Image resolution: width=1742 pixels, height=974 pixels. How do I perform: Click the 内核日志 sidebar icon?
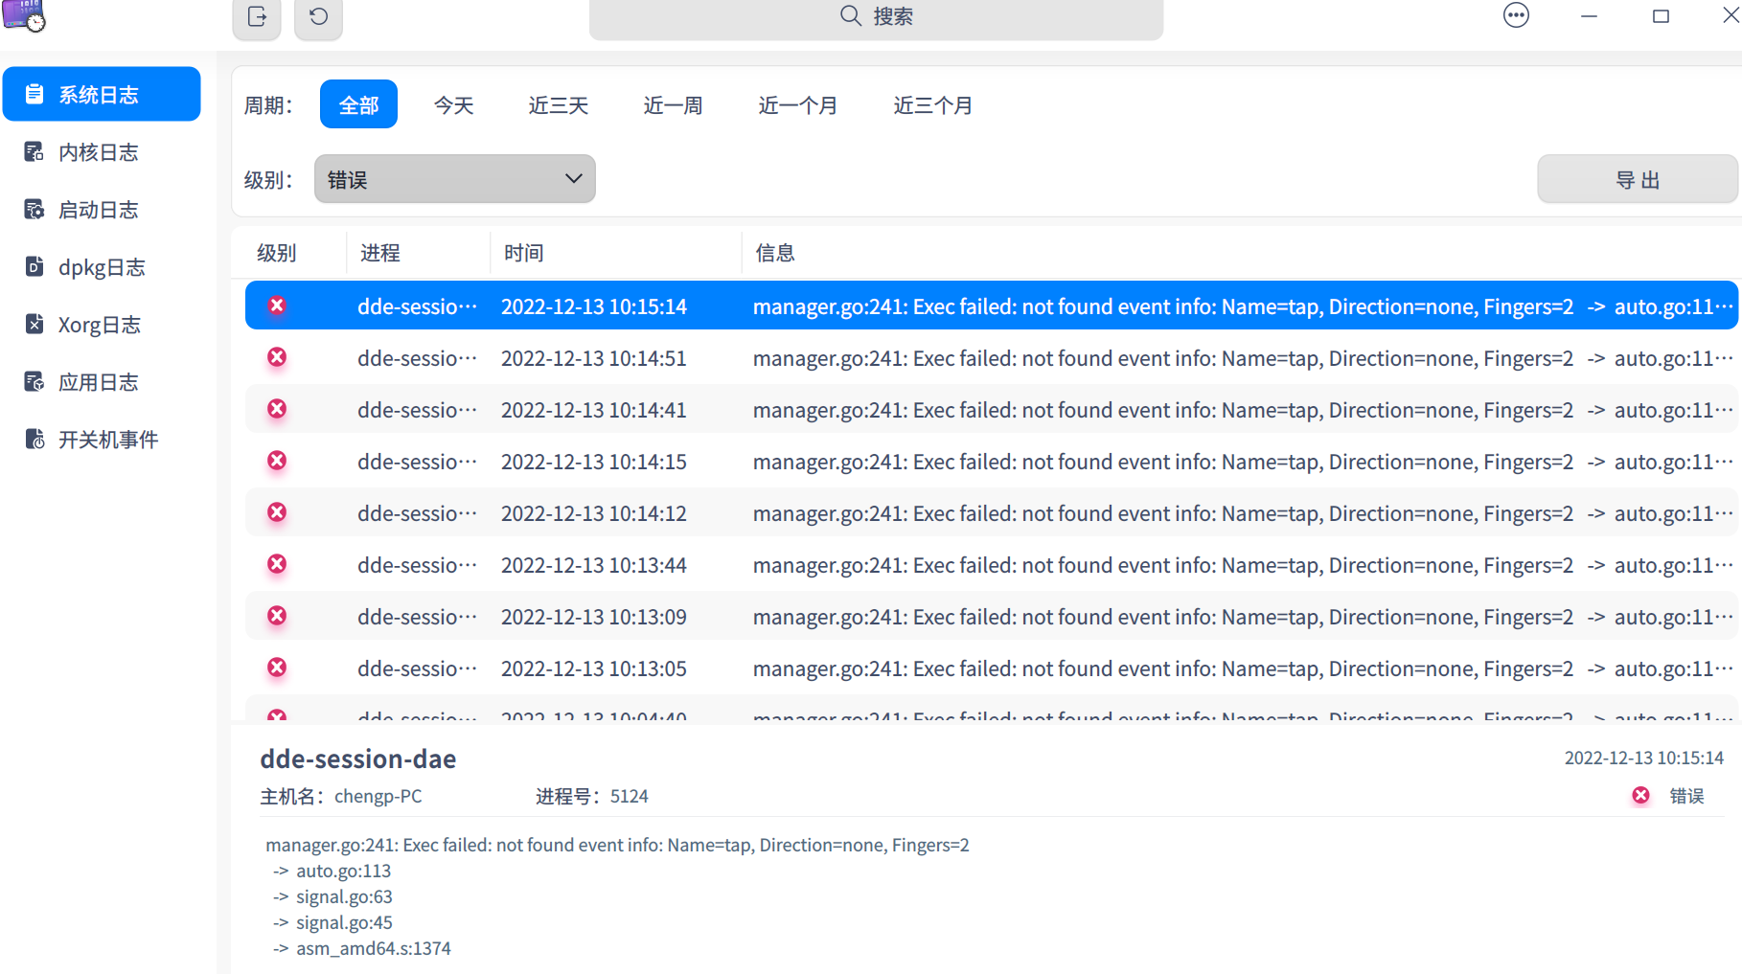[x=34, y=151]
